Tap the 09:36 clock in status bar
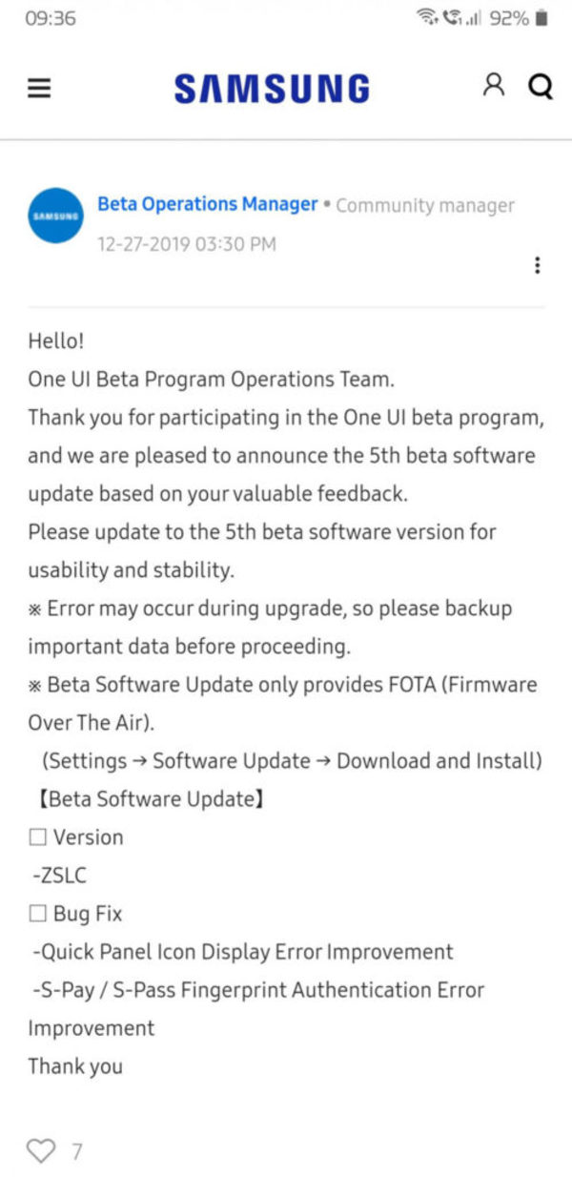This screenshot has height=1177, width=572. 50,18
